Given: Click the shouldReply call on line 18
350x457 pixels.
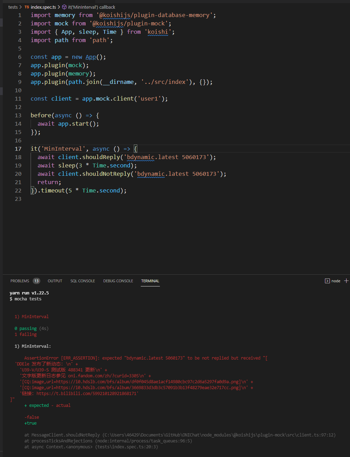Looking at the screenshot, I should point(101,157).
